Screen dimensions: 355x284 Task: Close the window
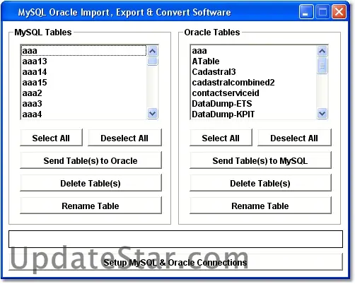339,12
